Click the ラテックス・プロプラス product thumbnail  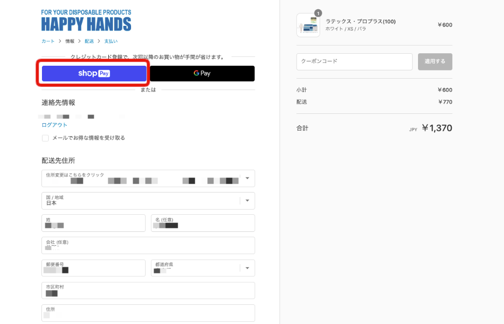tap(308, 25)
